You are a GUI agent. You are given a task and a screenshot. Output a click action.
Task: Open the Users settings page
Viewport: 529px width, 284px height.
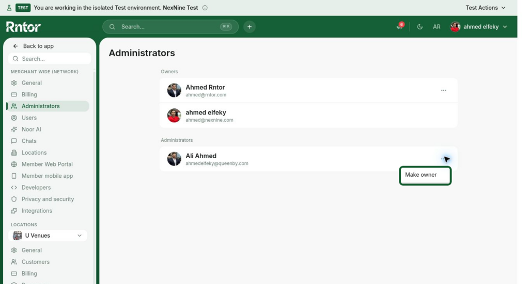48,118
